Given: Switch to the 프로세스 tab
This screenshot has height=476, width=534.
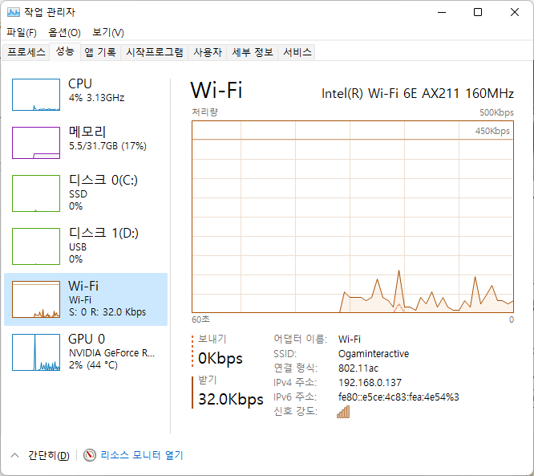Looking at the screenshot, I should (x=26, y=52).
